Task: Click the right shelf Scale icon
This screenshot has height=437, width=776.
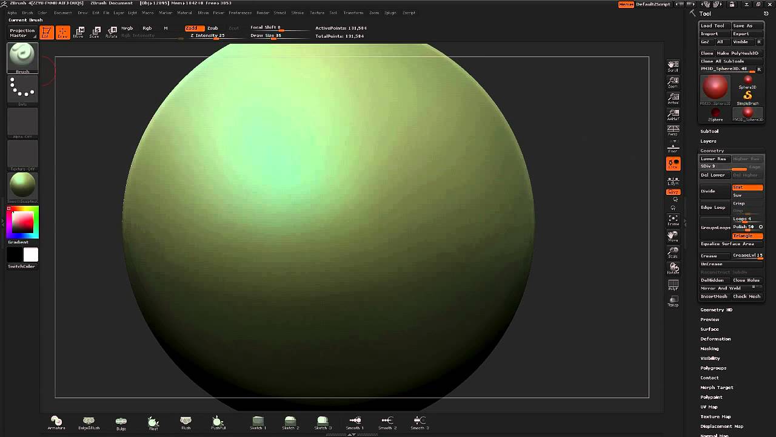Action: pyautogui.click(x=673, y=252)
